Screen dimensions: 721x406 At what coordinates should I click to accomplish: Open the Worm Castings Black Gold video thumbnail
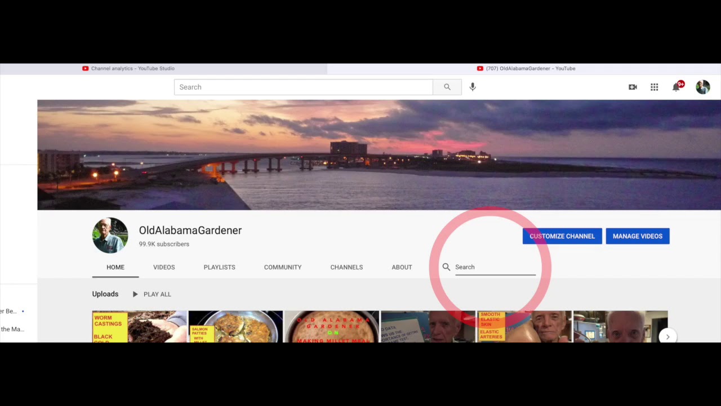click(139, 326)
